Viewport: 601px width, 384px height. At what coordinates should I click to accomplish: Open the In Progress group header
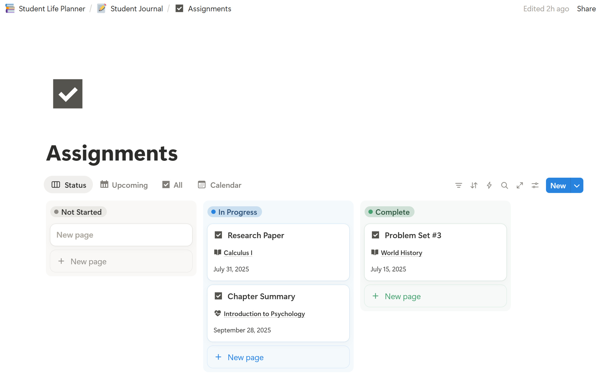(x=235, y=212)
